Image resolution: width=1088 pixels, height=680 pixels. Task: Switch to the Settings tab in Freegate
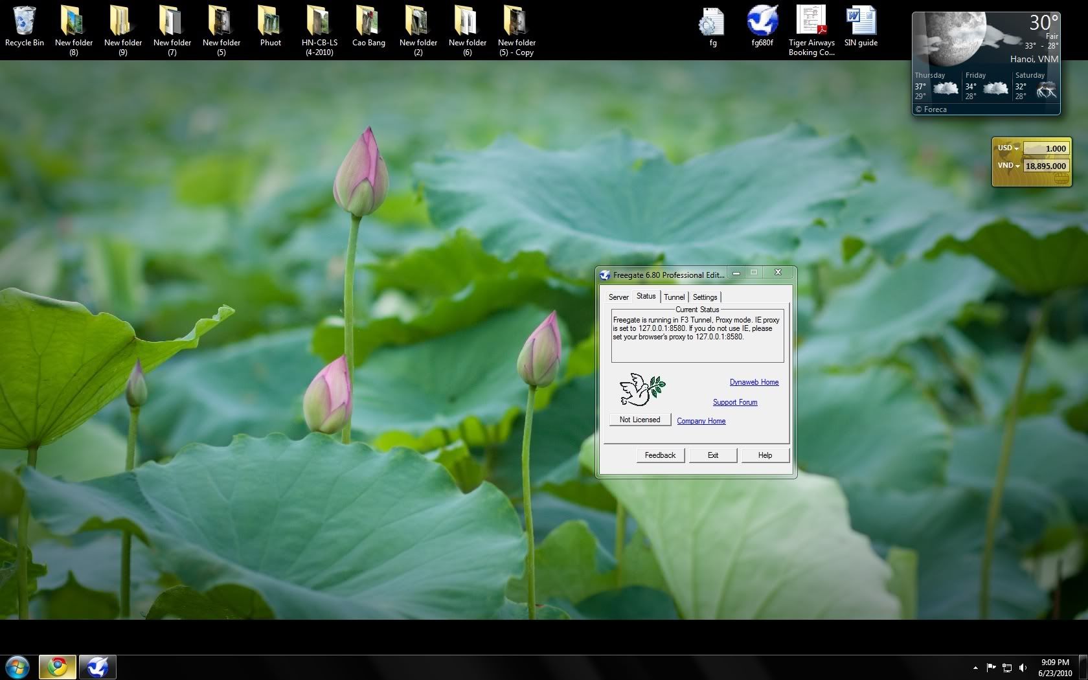(x=705, y=297)
